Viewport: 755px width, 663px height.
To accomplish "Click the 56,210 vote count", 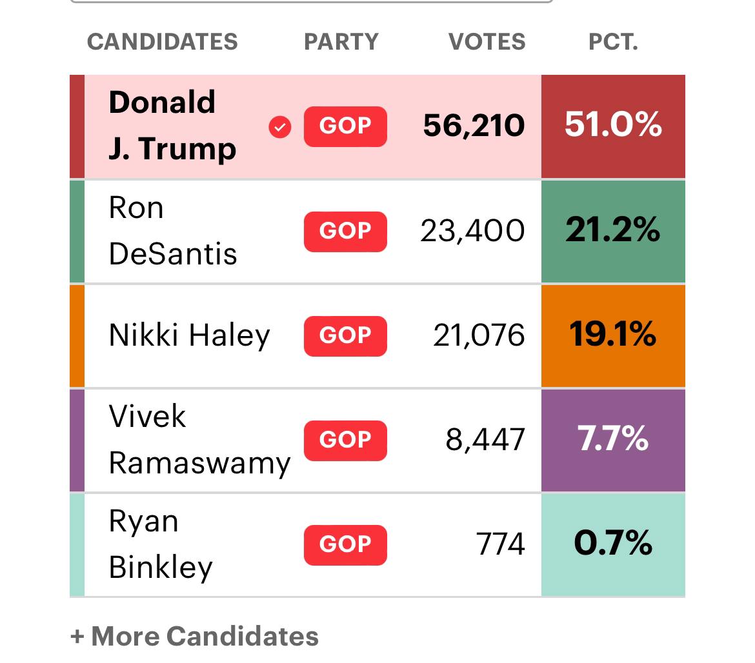I will coord(474,126).
